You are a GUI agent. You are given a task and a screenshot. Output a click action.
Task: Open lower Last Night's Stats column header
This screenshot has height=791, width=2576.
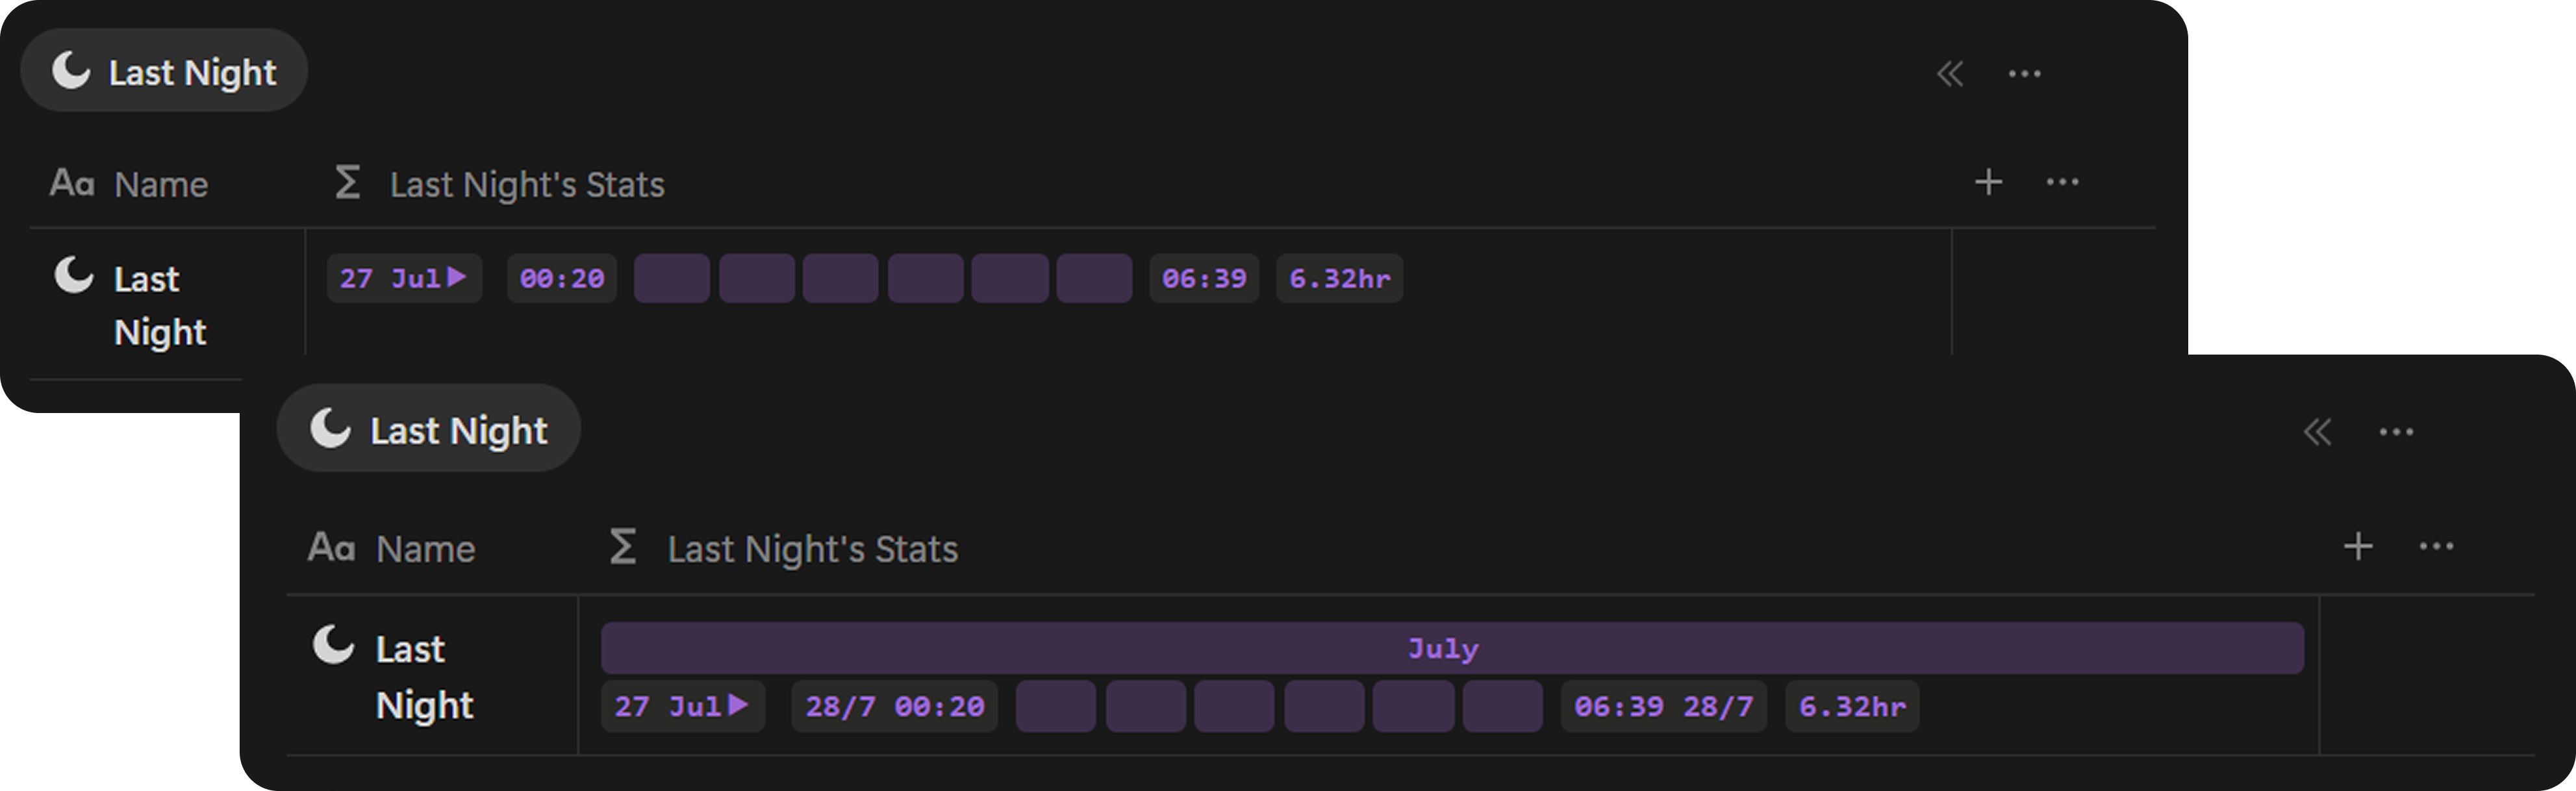pos(783,548)
